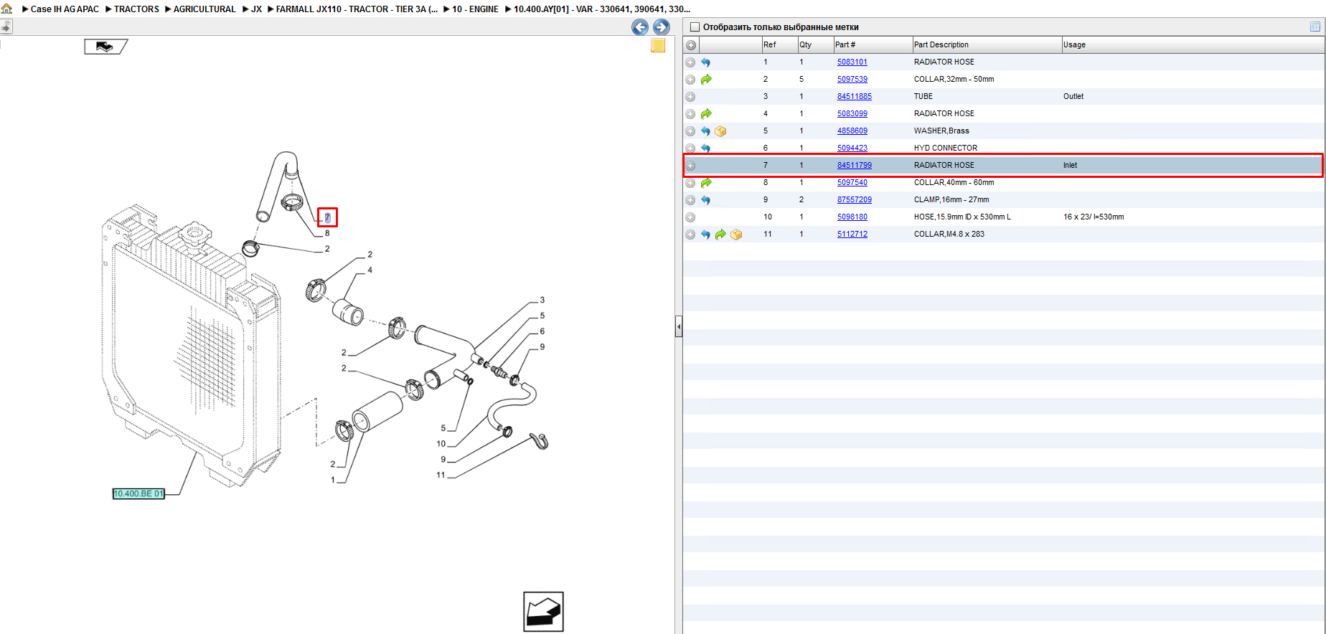This screenshot has width=1326, height=634.
Task: Click blue arrow on RADIATOR HOSE 5083101
Action: (x=706, y=62)
